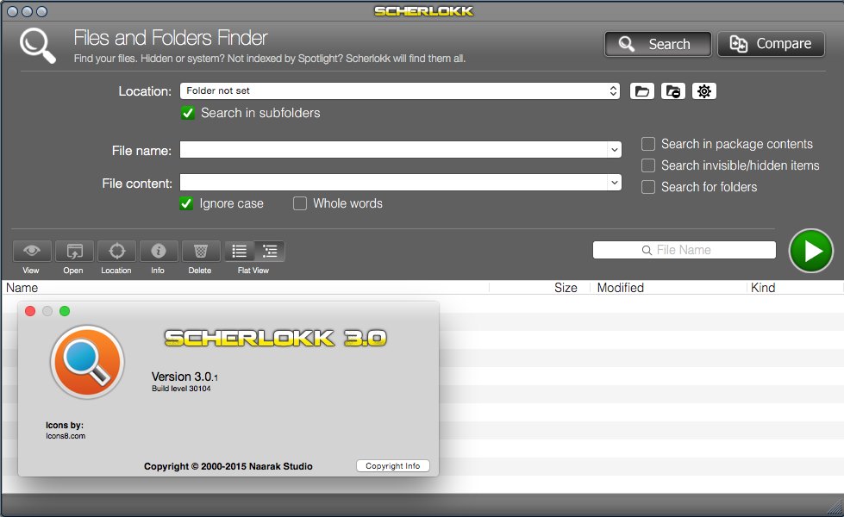Switch to Compare mode tab
Image resolution: width=844 pixels, height=517 pixels.
tap(771, 44)
